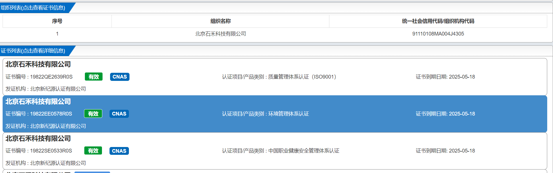The width and height of the screenshot is (553, 173).
Task: Click credit code 91110108MA004J4305
Action: [x=438, y=34]
